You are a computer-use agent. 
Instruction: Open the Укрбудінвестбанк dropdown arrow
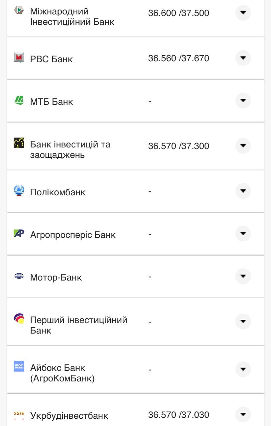[243, 415]
